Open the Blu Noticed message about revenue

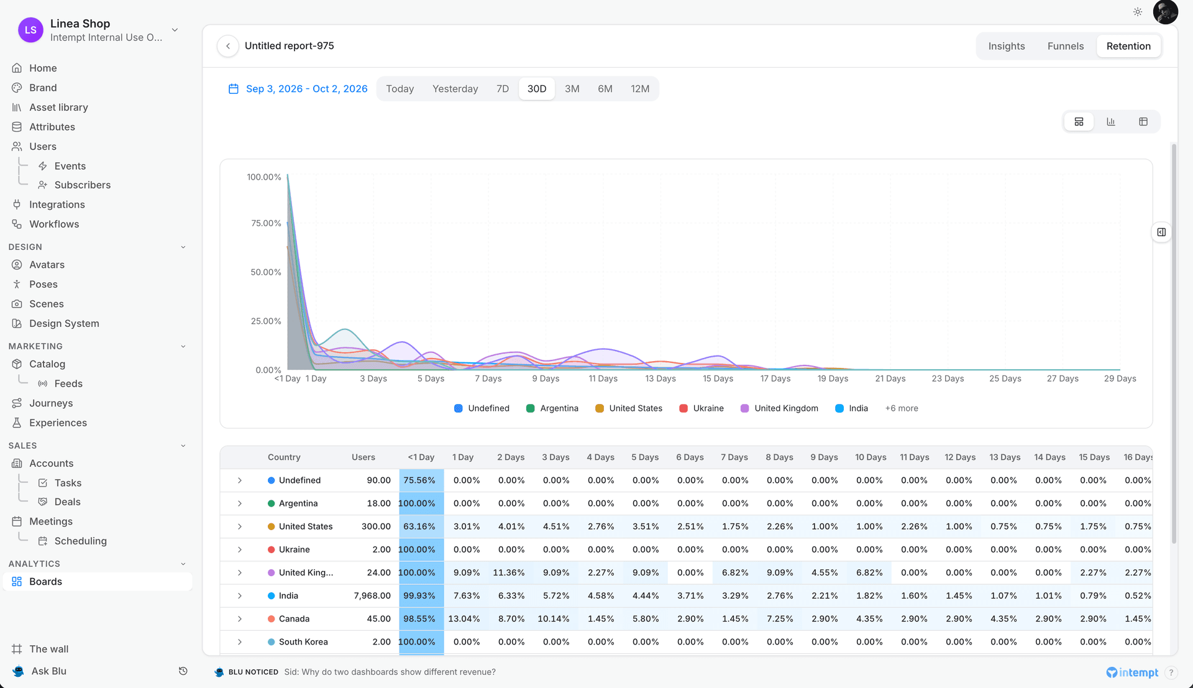coord(390,672)
